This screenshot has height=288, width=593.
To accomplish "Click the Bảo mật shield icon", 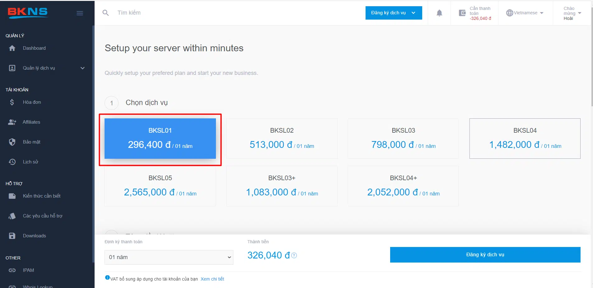I will coord(12,142).
